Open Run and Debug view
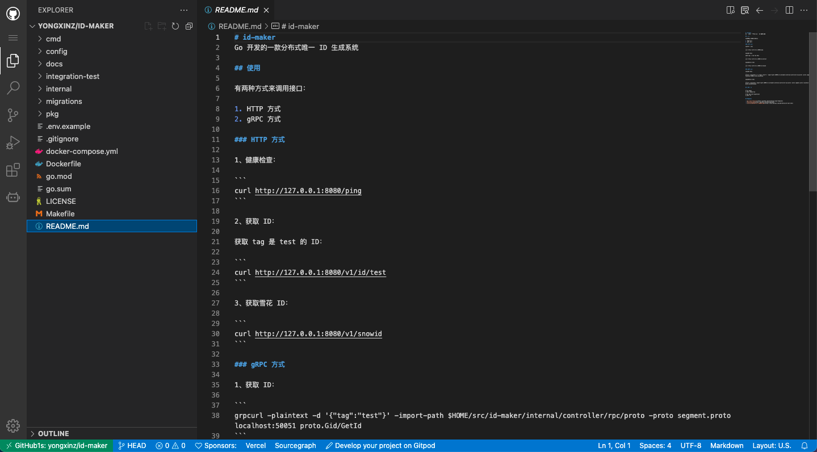This screenshot has height=452, width=817. pos(13,143)
